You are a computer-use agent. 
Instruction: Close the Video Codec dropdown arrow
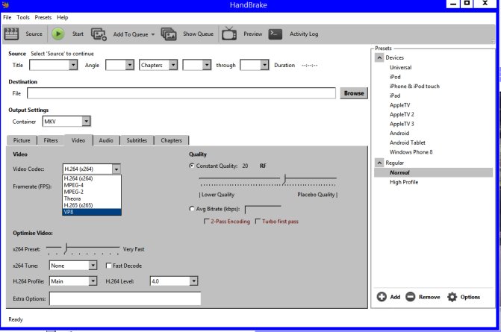pyautogui.click(x=116, y=169)
